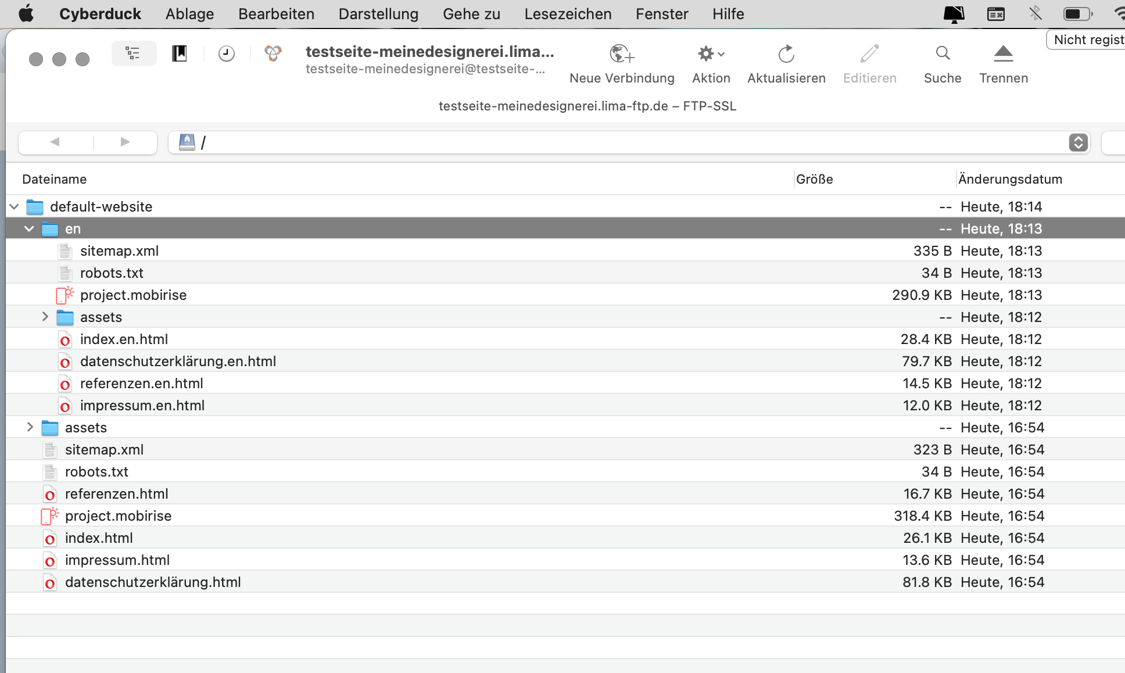Click the Aktualisieren refresh icon
Screen dimensions: 1125x673
coord(786,54)
